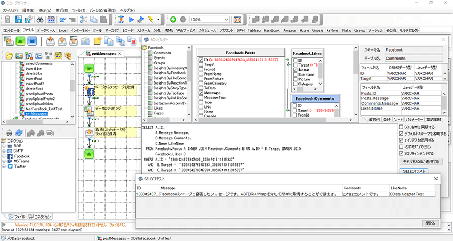
Task: Open the ツール(T) menu
Action: (78, 10)
